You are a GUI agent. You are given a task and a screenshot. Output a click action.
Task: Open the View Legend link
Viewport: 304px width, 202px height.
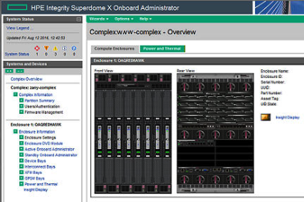click(18, 28)
